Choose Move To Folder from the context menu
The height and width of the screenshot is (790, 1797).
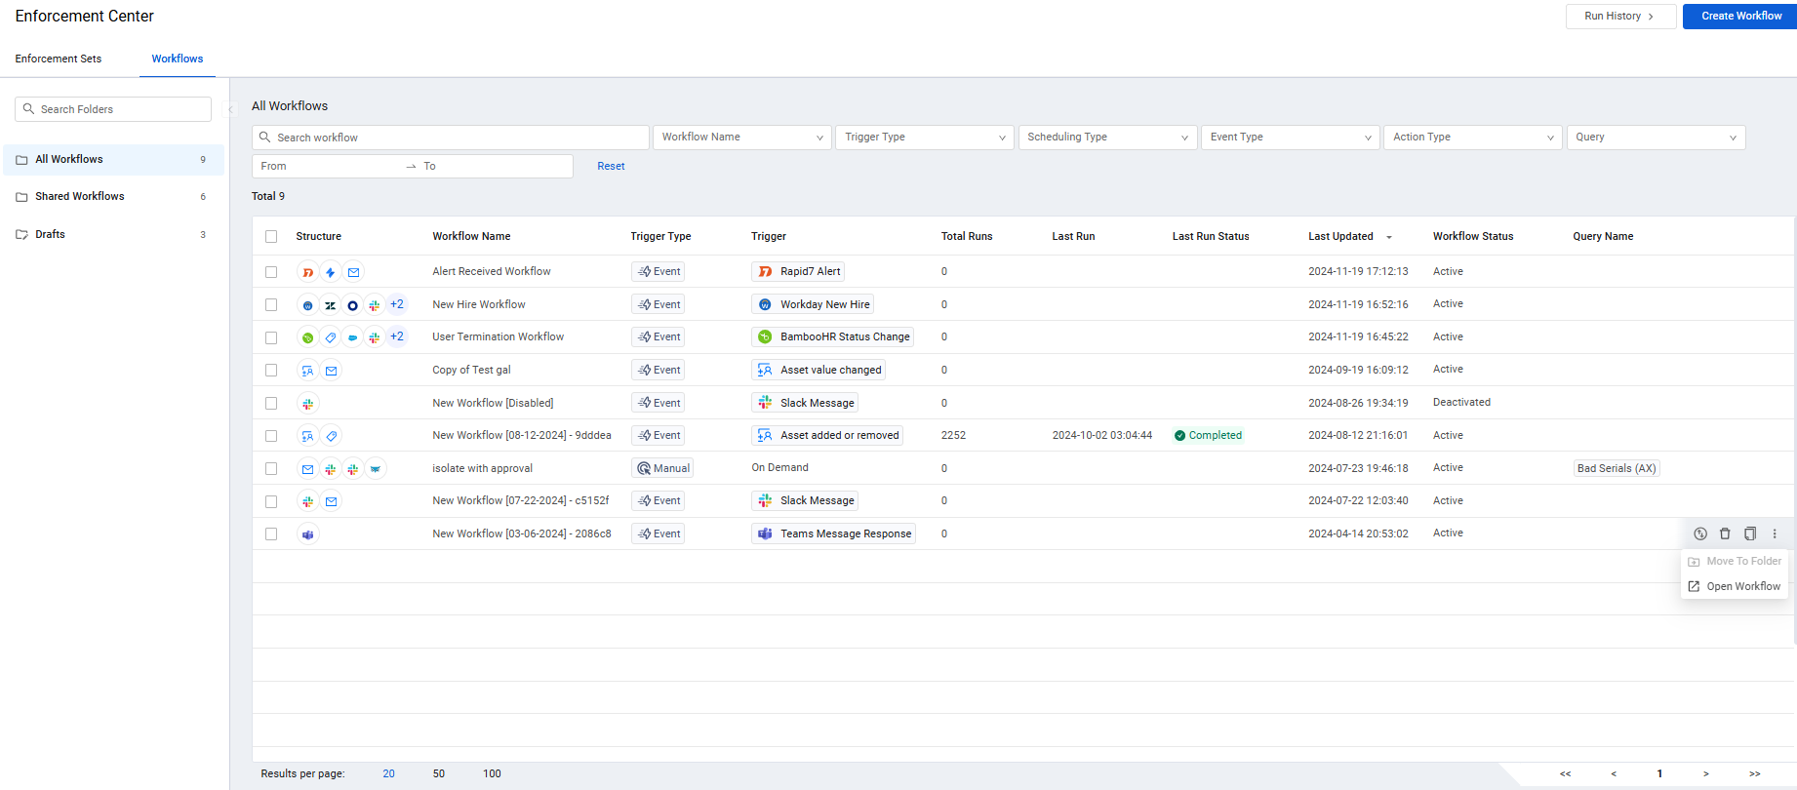tap(1735, 561)
